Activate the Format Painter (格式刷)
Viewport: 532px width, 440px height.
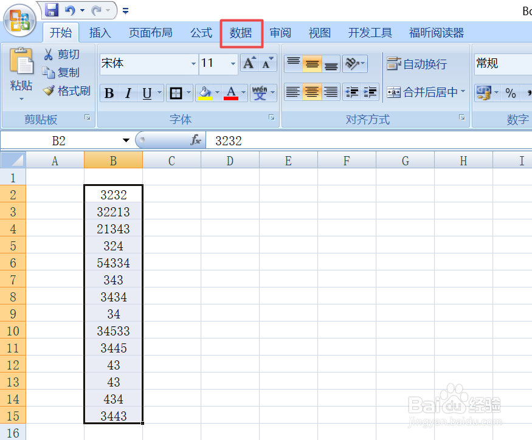pyautogui.click(x=66, y=91)
